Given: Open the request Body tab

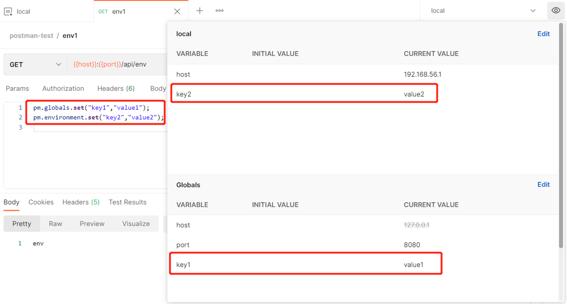Looking at the screenshot, I should [x=158, y=88].
